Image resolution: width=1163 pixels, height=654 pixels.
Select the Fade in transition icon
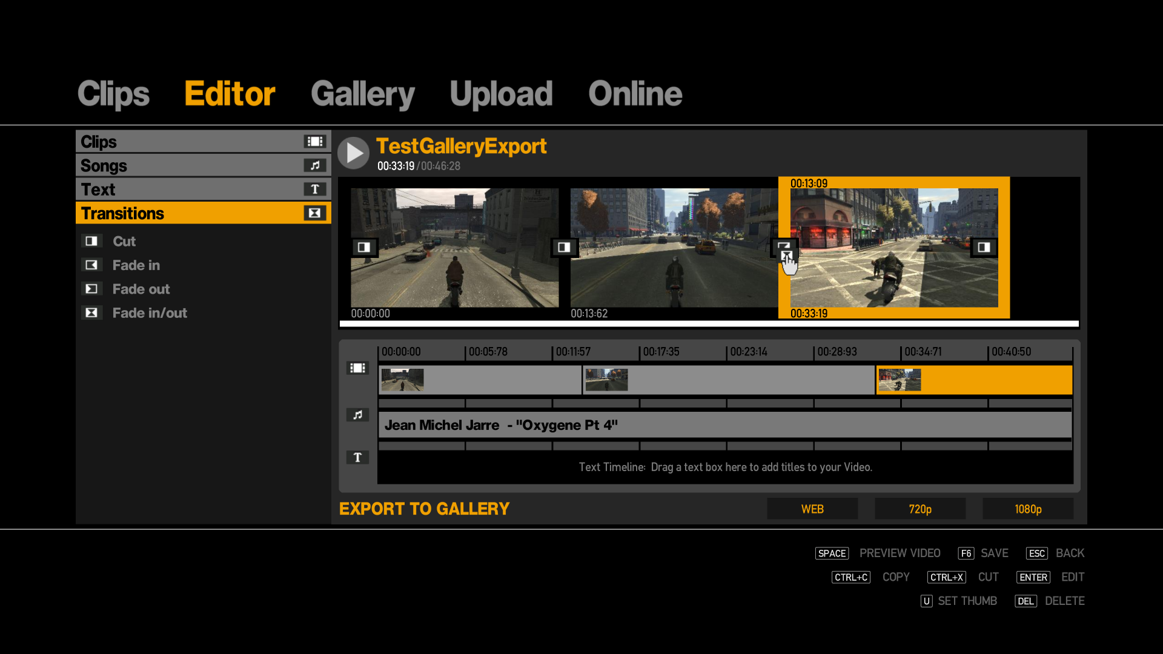90,265
